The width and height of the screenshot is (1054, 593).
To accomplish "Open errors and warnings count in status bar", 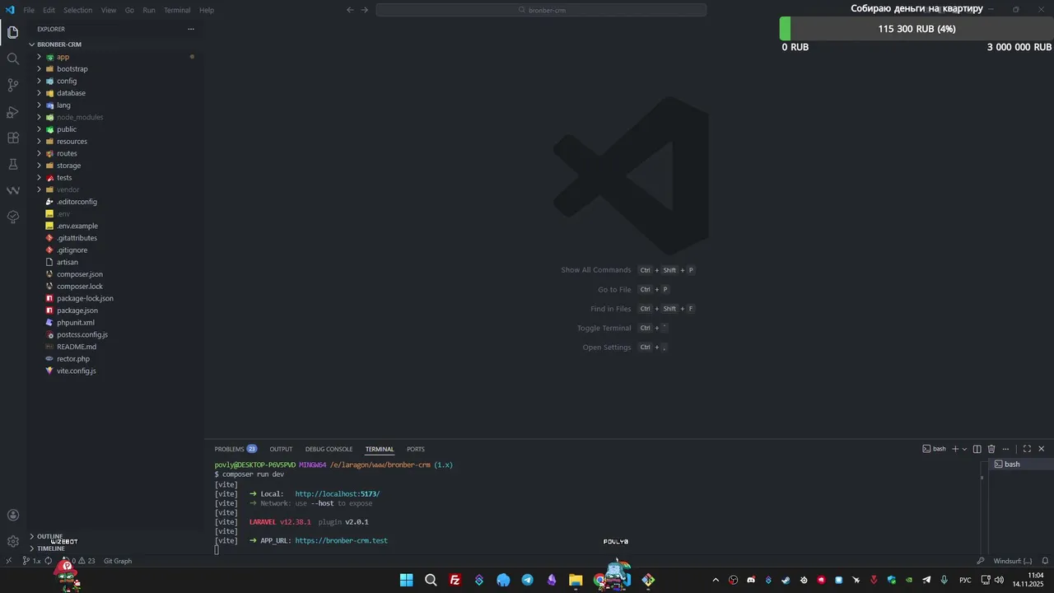I will [80, 561].
